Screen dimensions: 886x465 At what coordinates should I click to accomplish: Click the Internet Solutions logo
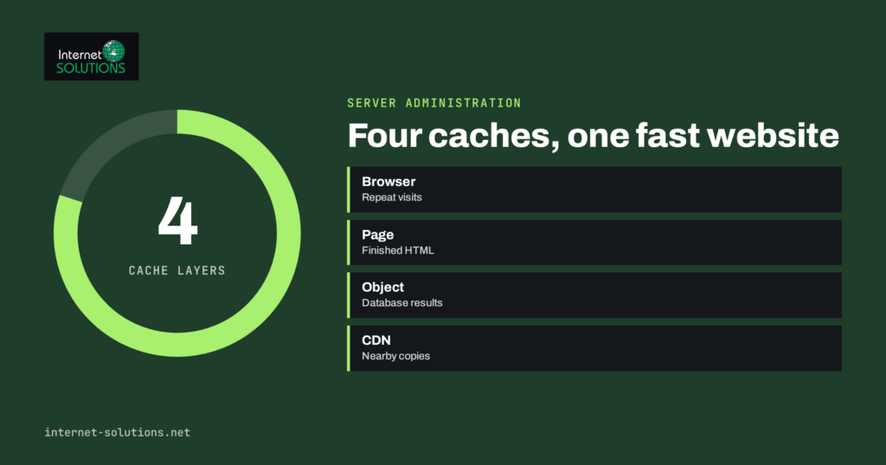92,56
